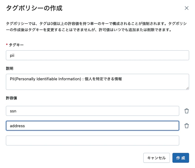Screen dimensions: 195x168
Task: Click the キャンセル button
Action: tap(156, 158)
